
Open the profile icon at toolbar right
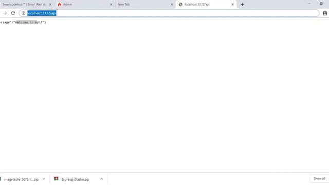(x=325, y=13)
